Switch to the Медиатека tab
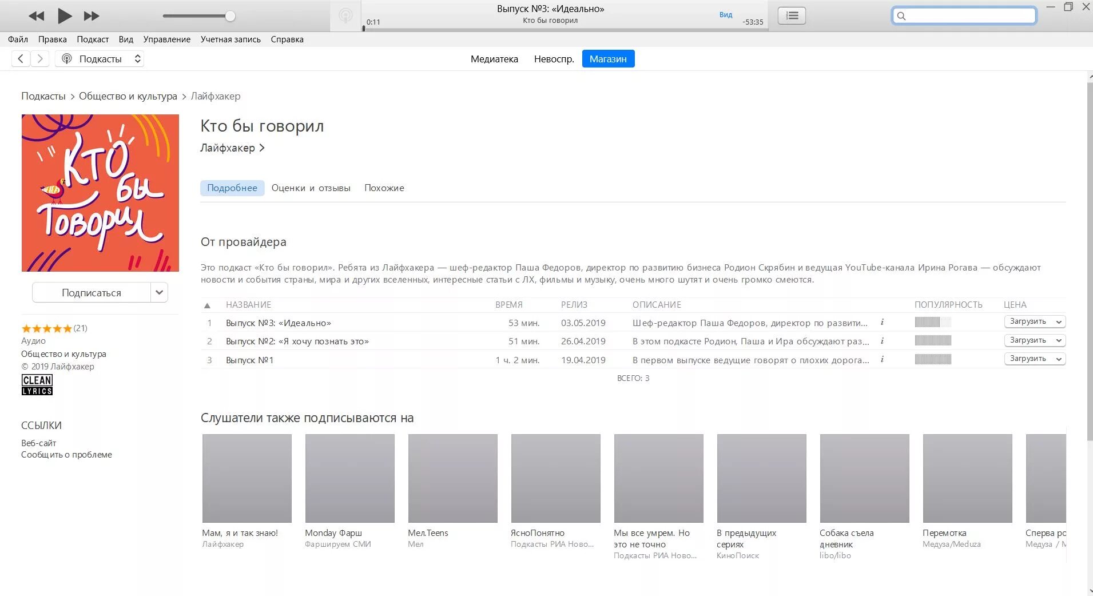Screen dimensions: 1093x596 click(494, 59)
